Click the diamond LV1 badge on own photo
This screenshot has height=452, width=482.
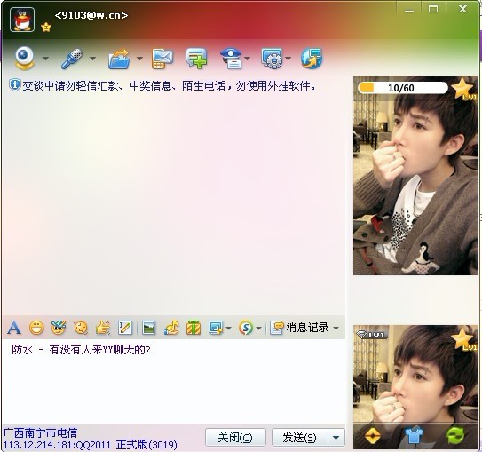coord(371,334)
